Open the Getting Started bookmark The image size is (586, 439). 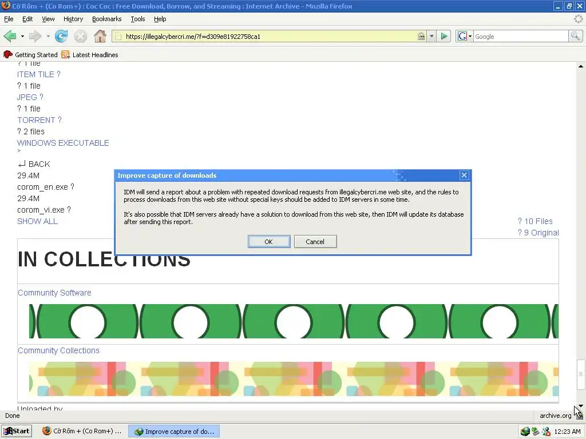tap(30, 55)
